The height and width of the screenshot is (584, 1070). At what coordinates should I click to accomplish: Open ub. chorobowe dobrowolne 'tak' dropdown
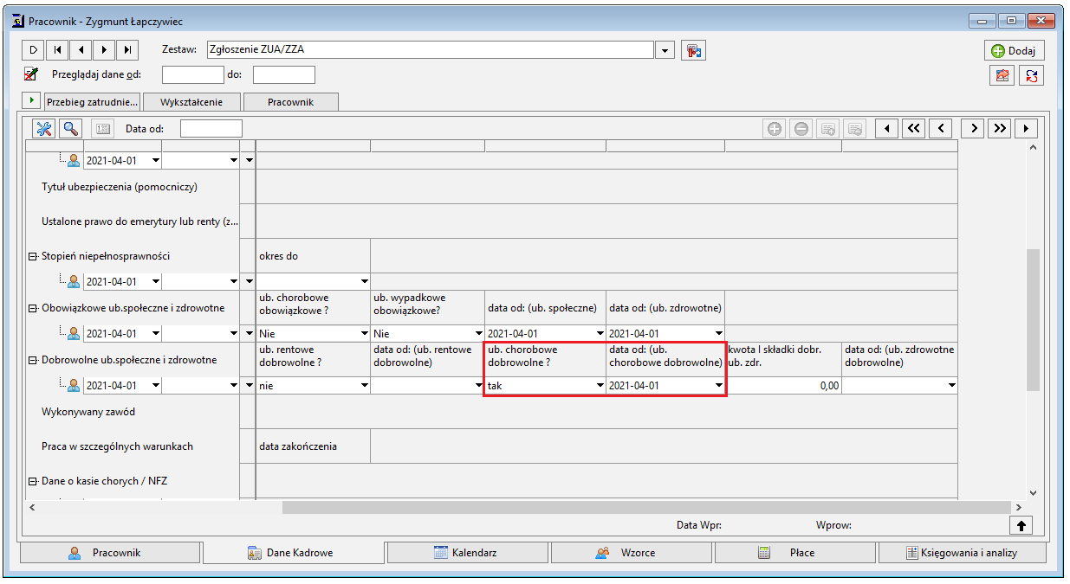pos(598,386)
